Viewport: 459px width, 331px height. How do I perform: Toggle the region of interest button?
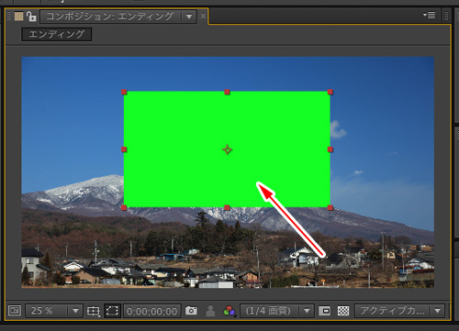coord(324,311)
